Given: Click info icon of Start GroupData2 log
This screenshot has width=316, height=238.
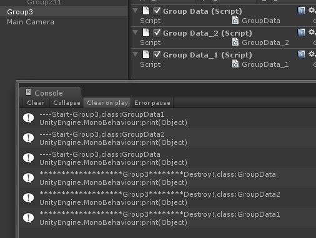Looking at the screenshot, I should (x=28, y=138).
